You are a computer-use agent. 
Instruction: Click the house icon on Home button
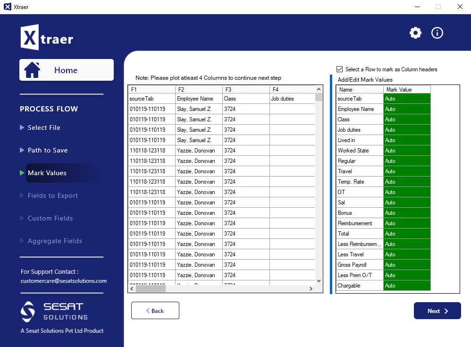[x=33, y=70]
